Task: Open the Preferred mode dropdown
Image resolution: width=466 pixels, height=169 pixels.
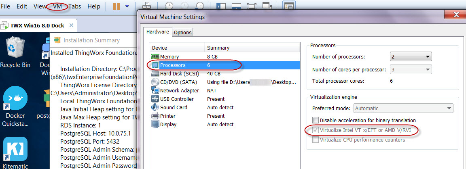Action: 403,108
